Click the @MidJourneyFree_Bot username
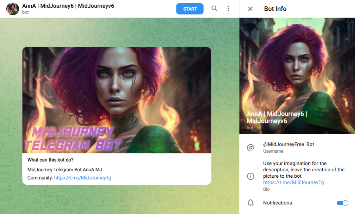 [289, 144]
